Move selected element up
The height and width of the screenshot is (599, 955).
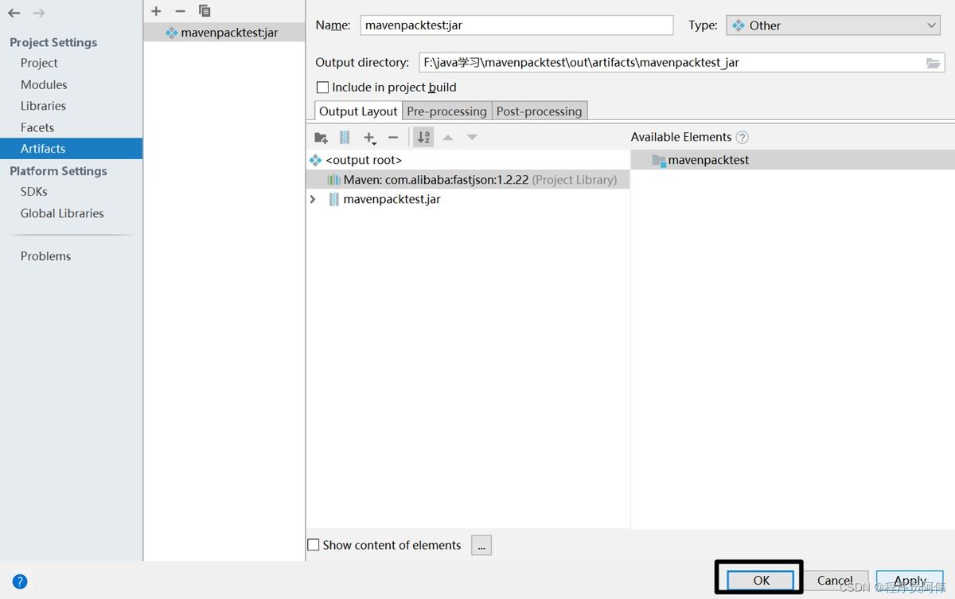(448, 138)
